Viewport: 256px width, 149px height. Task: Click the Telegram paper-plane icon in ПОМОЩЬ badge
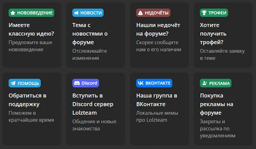pos(13,83)
